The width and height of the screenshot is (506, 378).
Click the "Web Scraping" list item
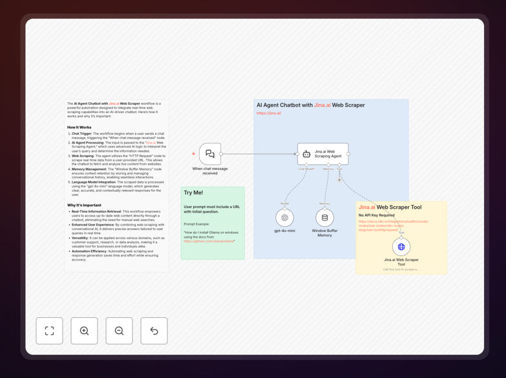coord(119,160)
